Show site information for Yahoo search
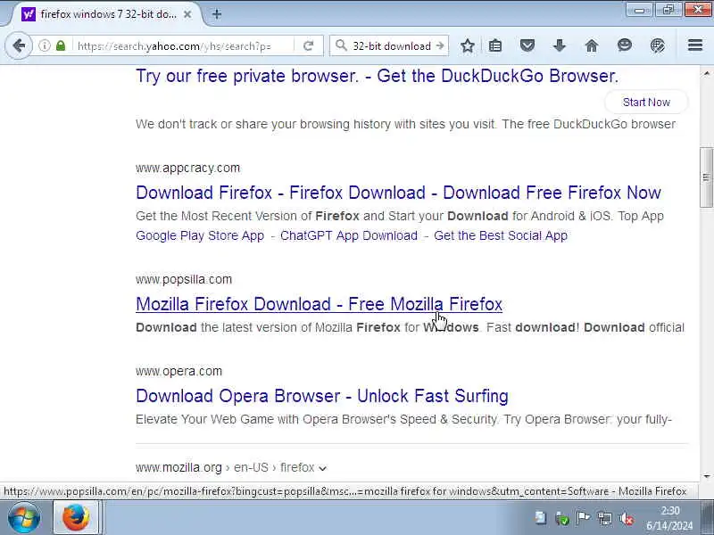The height and width of the screenshot is (535, 714). pyautogui.click(x=44, y=45)
